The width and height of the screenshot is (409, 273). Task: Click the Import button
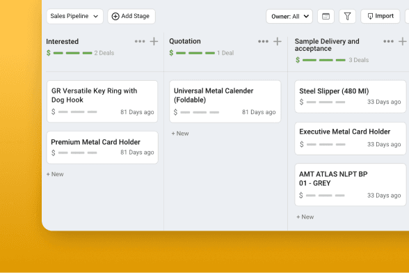pyautogui.click(x=380, y=16)
